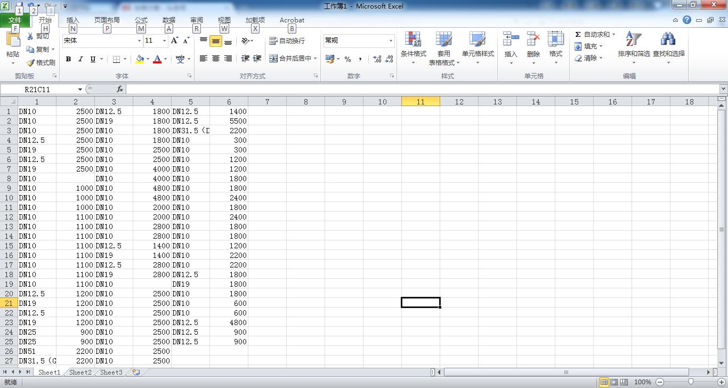Switch to the Sheet2 tab

click(x=80, y=373)
